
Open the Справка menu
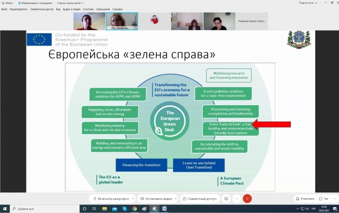[x=118, y=10]
